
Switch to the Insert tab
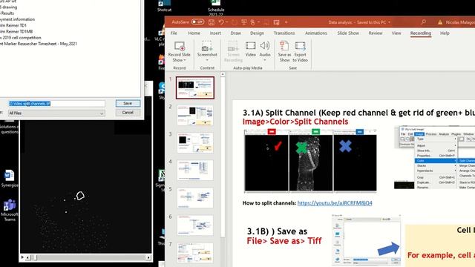(x=215, y=33)
